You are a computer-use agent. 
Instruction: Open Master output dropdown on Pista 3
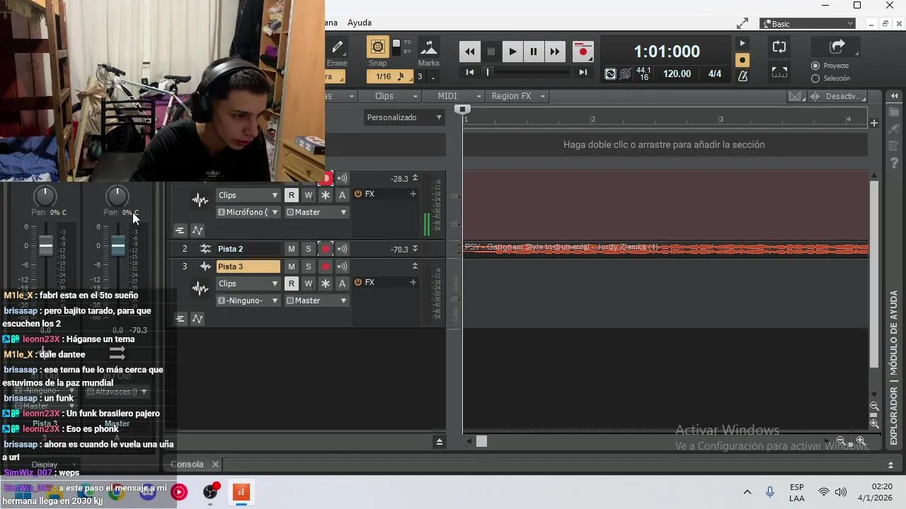[x=316, y=300]
